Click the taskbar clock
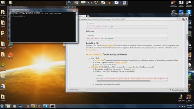 tap(189, 106)
